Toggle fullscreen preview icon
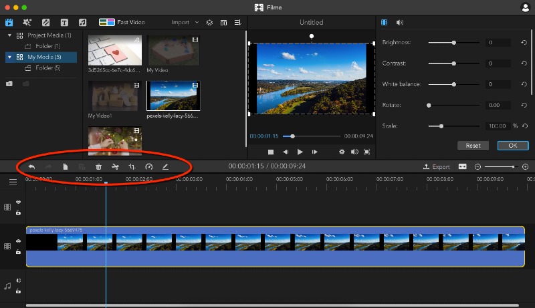Viewport: 535px width, 308px height. pyautogui.click(x=366, y=152)
